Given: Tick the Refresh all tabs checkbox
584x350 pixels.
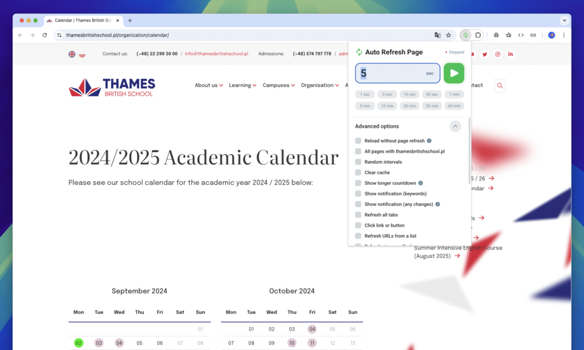Looking at the screenshot, I should coord(358,215).
